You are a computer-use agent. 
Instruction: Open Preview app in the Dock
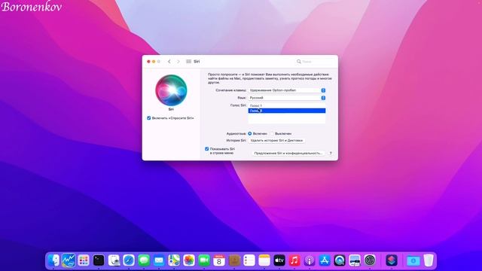pos(355,260)
